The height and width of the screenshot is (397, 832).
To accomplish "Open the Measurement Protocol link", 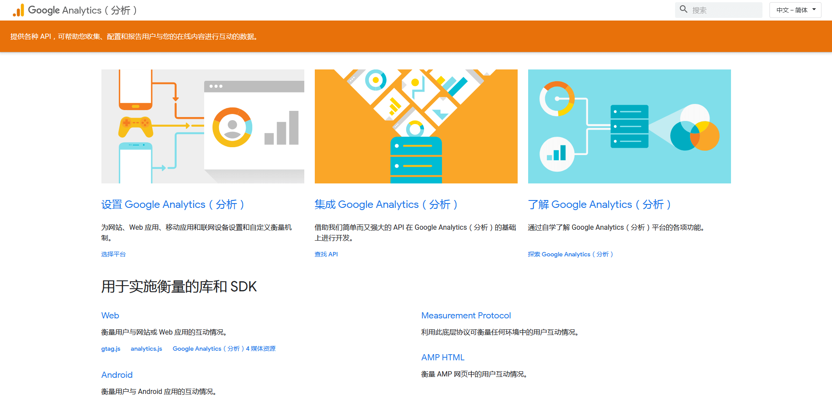I will point(466,315).
